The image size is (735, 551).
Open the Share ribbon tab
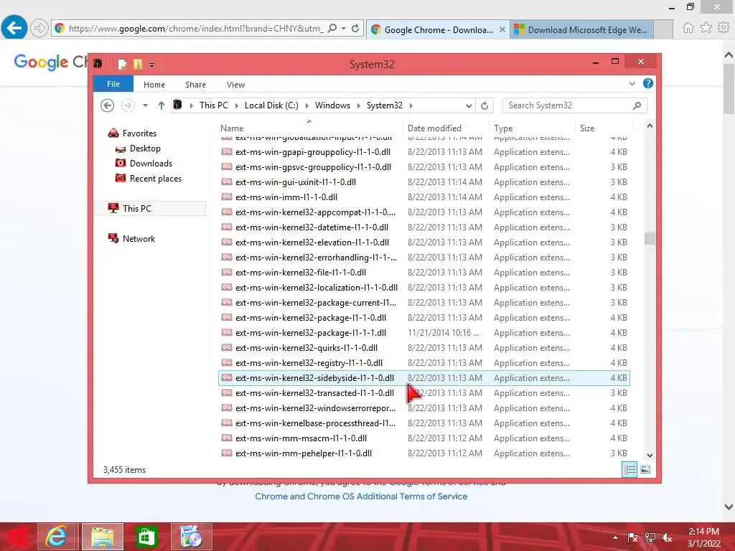tap(195, 85)
